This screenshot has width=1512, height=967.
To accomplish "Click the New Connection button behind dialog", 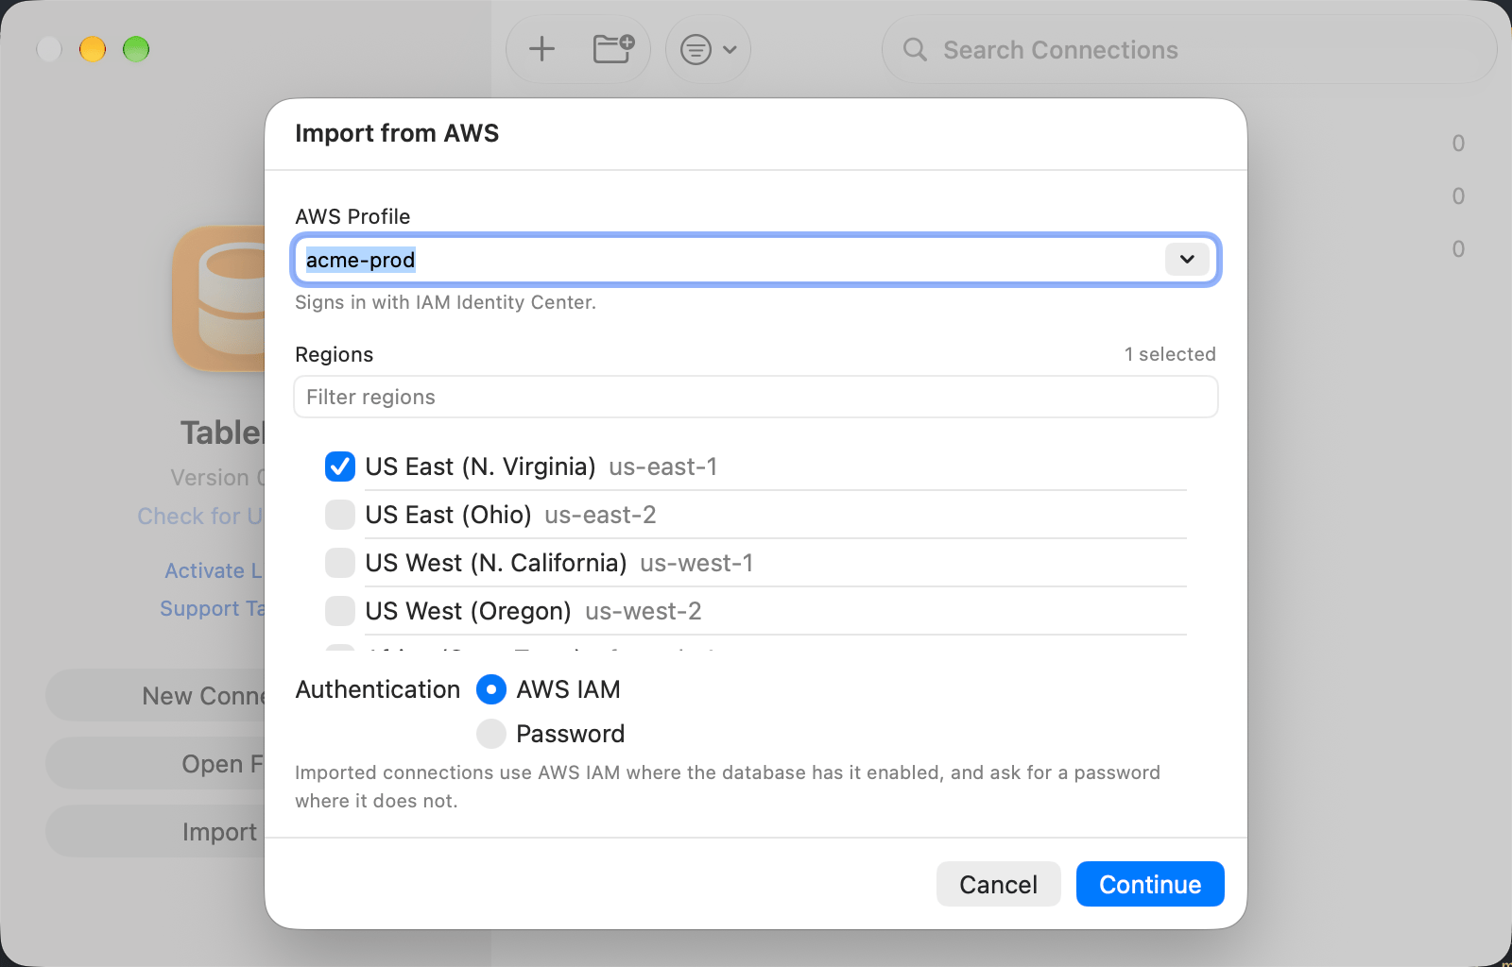I will coord(156,696).
